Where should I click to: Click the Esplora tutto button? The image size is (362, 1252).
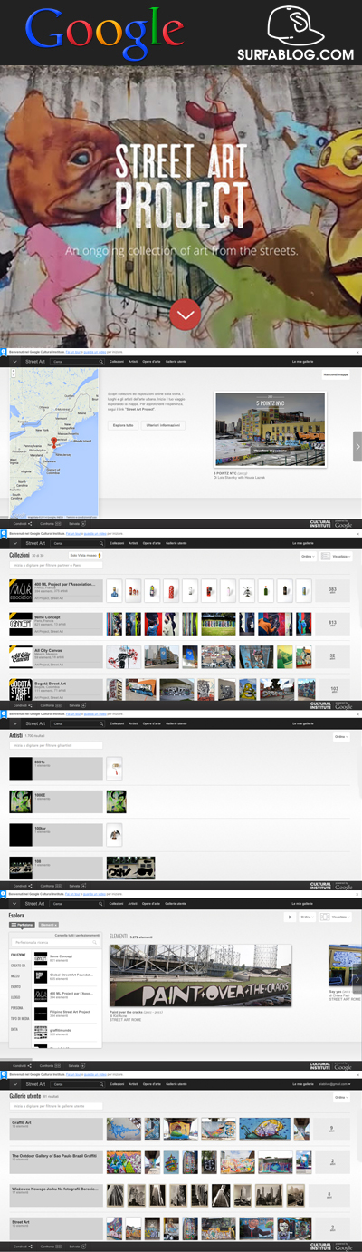click(123, 424)
